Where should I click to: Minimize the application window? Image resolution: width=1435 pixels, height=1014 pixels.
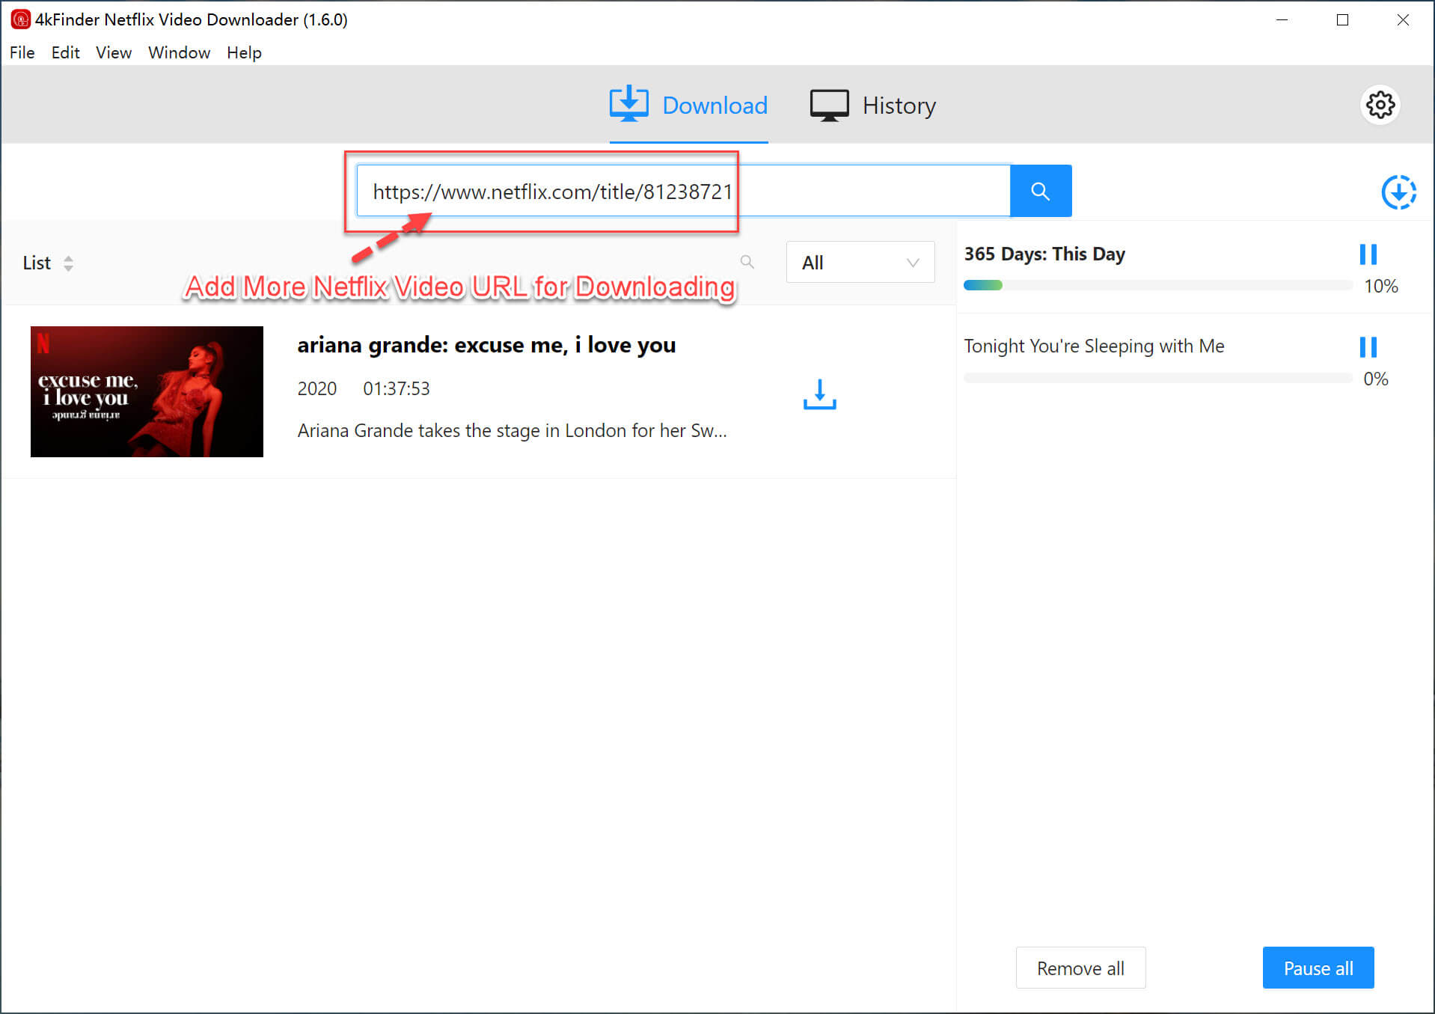pos(1282,20)
